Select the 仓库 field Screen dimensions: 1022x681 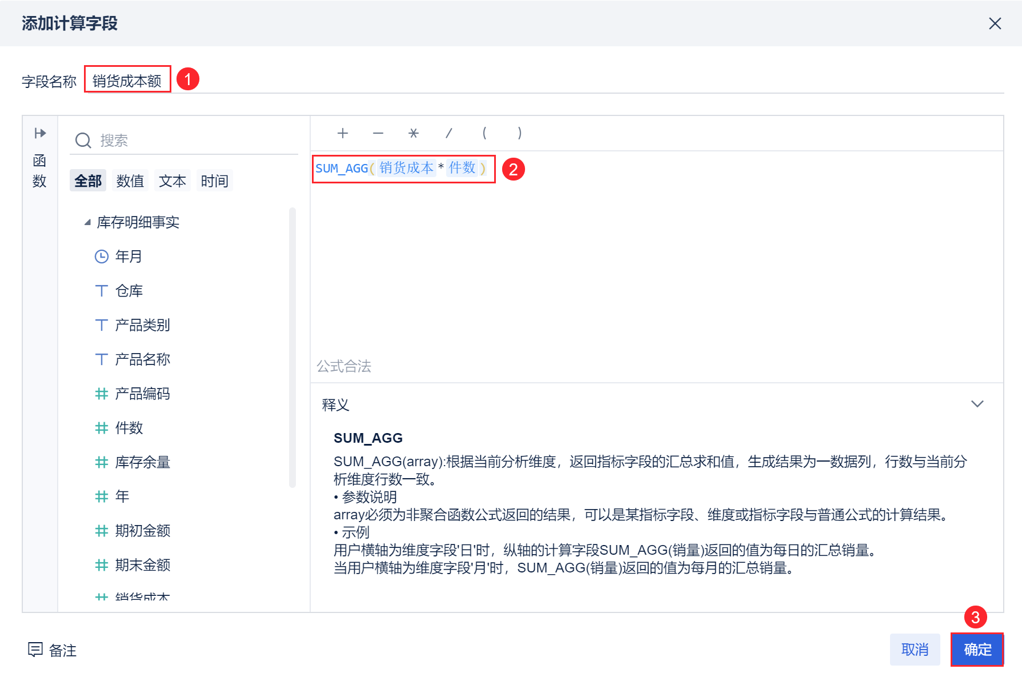click(129, 291)
